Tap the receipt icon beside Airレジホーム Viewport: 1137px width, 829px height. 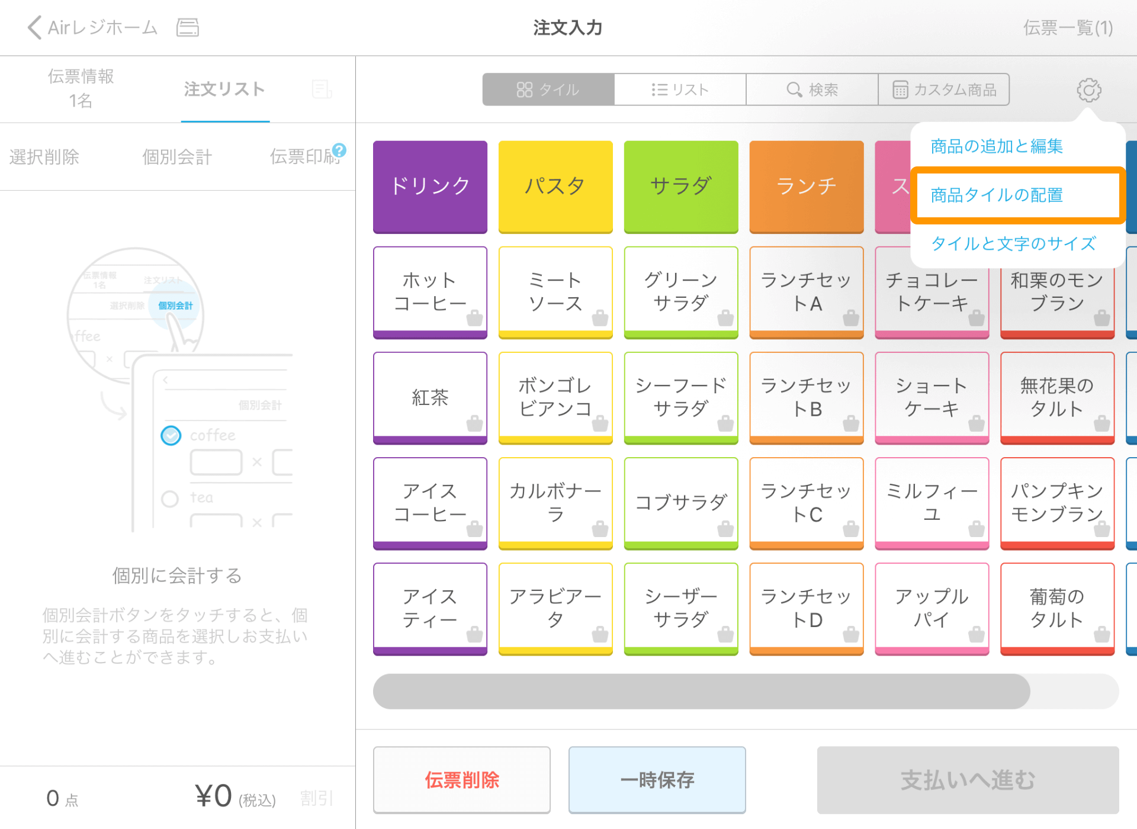click(188, 27)
